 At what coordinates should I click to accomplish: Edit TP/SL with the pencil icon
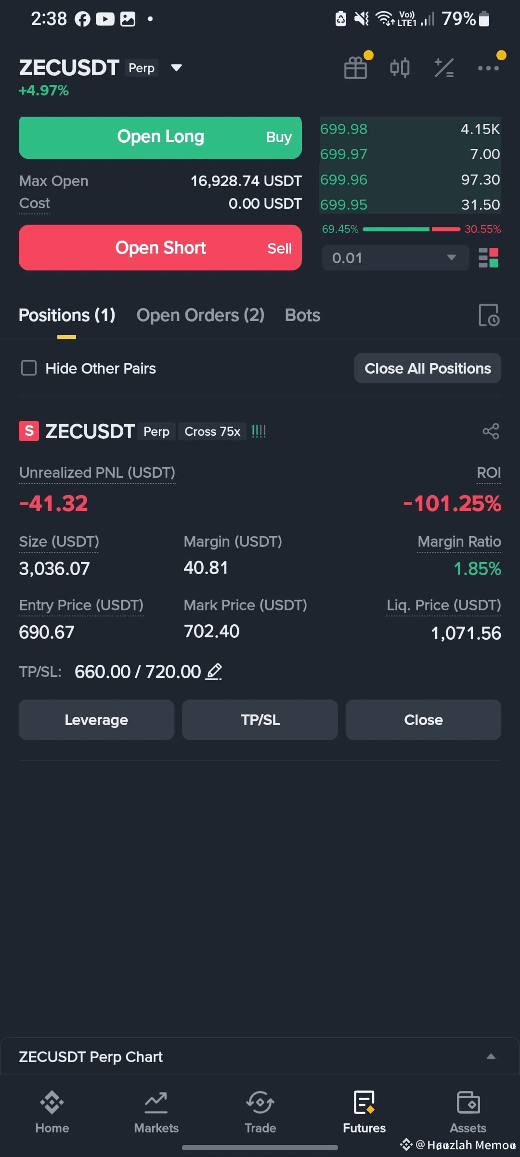pos(214,671)
